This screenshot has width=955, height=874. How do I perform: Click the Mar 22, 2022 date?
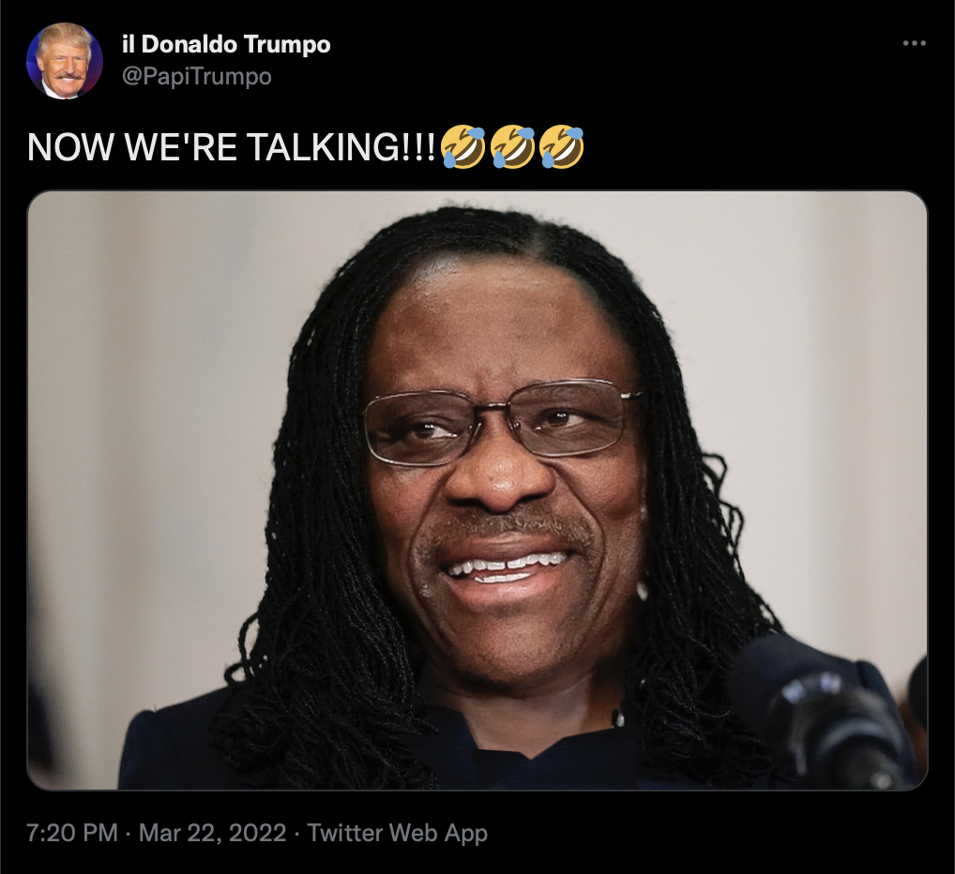point(213,833)
